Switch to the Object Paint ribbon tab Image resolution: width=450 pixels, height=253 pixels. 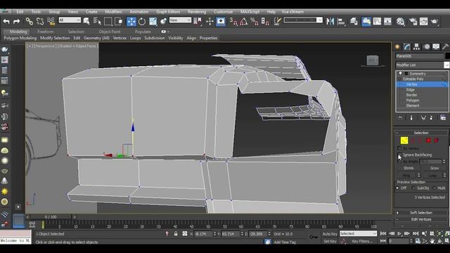pos(110,32)
